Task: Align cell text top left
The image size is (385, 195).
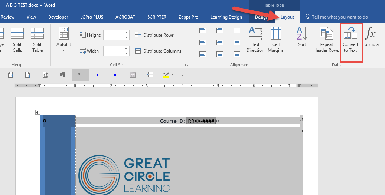Action: coord(203,31)
